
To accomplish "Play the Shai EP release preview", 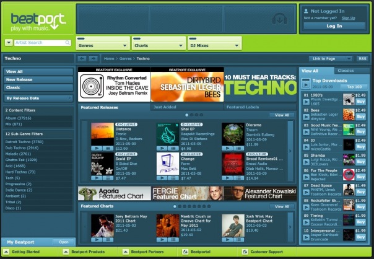I will click(162, 148).
